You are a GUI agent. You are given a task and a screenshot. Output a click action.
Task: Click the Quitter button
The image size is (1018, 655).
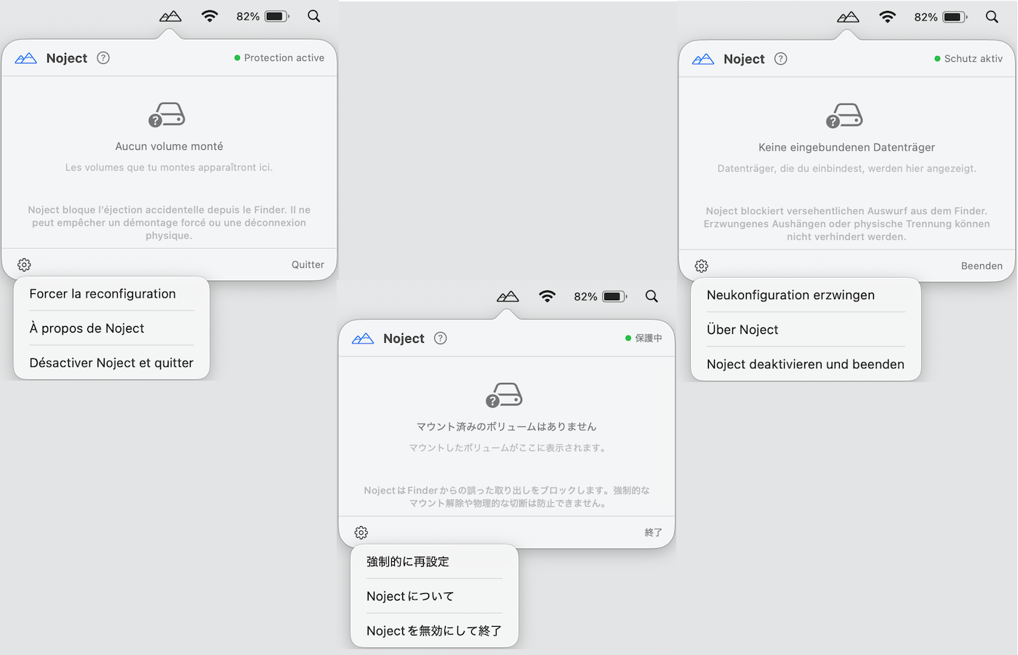point(308,265)
